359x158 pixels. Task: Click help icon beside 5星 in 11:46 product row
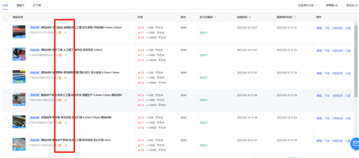click(66, 100)
